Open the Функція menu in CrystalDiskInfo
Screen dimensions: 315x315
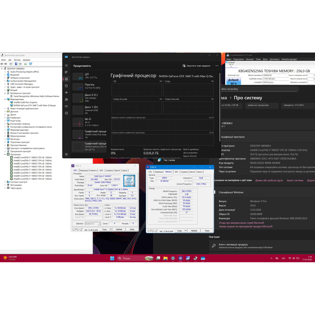coord(250,59)
